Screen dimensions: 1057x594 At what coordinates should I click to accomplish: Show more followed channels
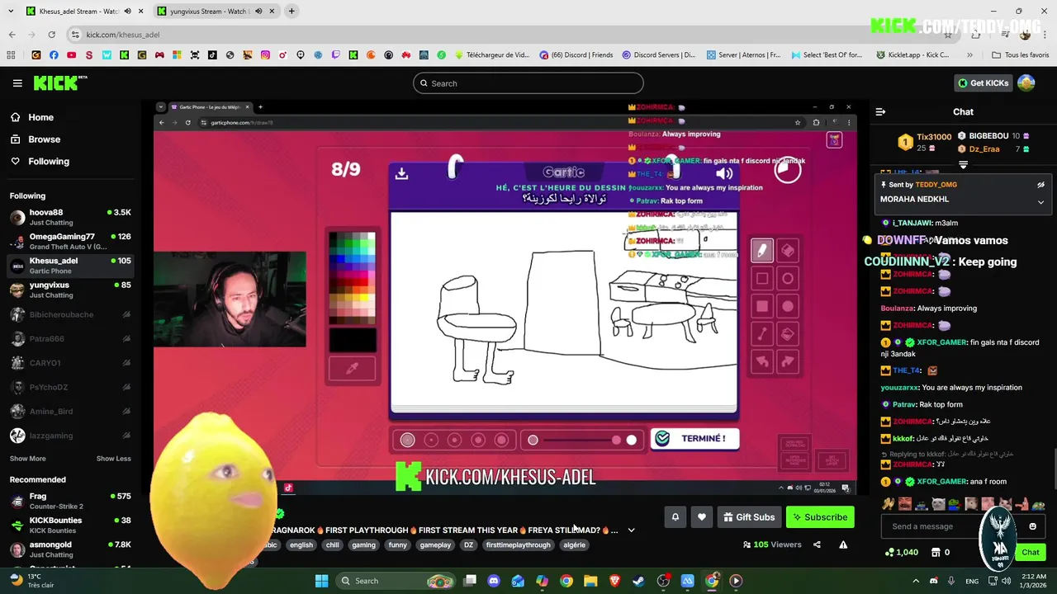(28, 459)
